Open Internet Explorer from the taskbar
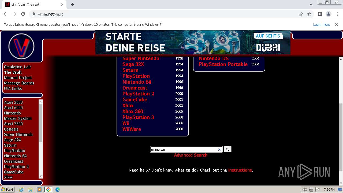 [21, 190]
